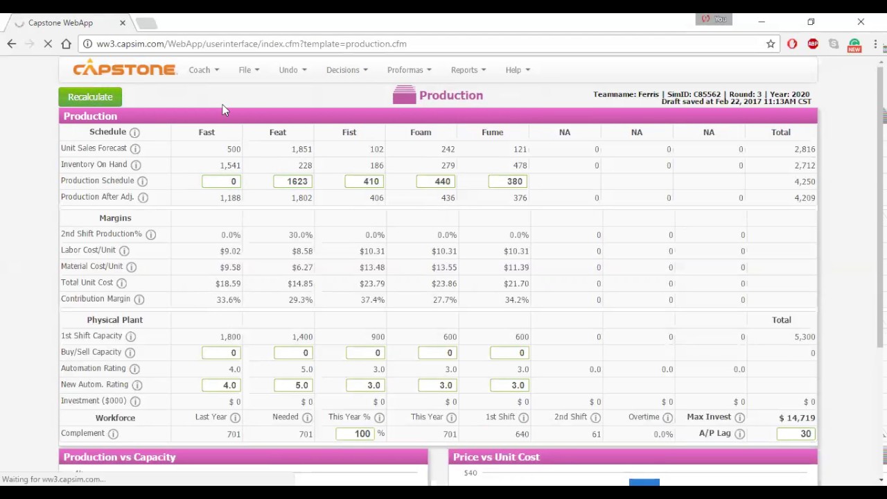Click info icon next to 1st Shift workforce
Viewport: 887px width, 499px height.
tap(523, 418)
